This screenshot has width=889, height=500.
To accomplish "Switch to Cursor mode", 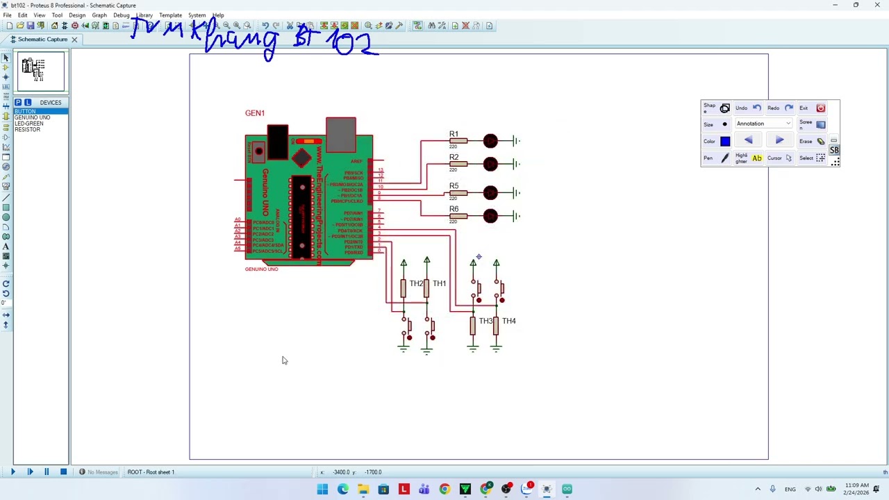I will point(780,158).
